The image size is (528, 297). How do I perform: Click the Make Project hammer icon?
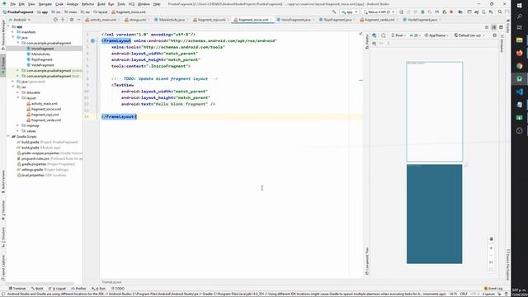334,12
